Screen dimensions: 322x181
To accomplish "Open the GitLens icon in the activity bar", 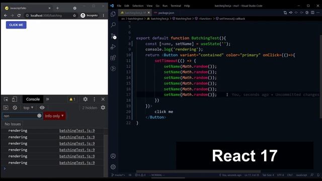I will tap(113, 68).
